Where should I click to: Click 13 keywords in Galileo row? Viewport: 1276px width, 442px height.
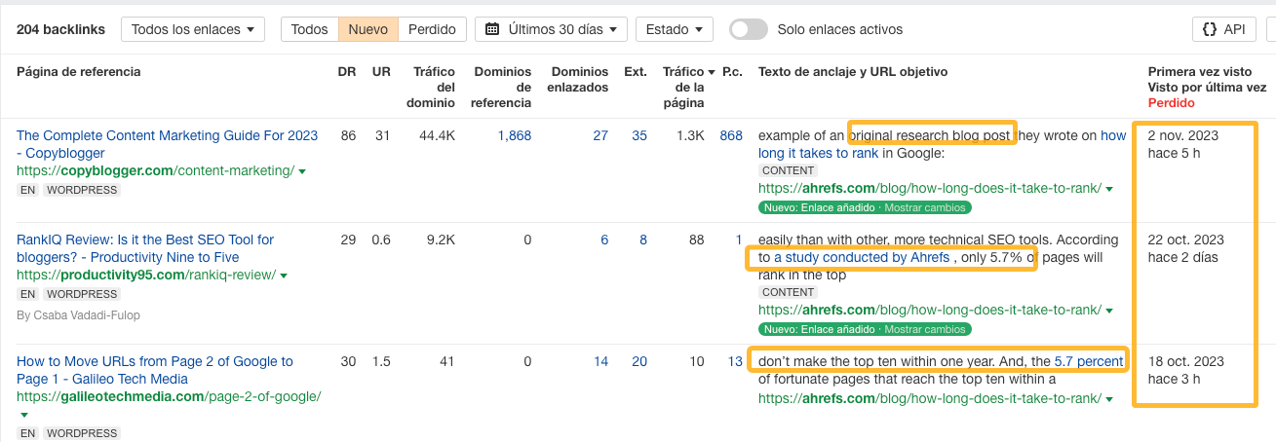735,361
